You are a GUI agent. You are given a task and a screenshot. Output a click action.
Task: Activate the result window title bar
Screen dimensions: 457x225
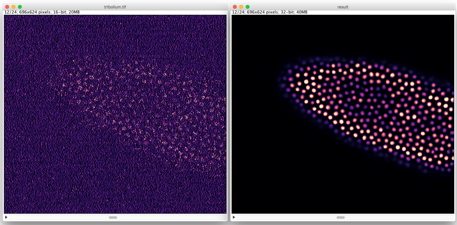pyautogui.click(x=343, y=7)
